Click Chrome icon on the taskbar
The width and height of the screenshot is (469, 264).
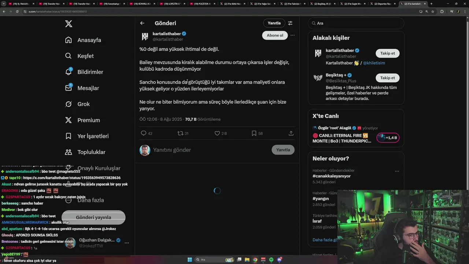[255, 260]
